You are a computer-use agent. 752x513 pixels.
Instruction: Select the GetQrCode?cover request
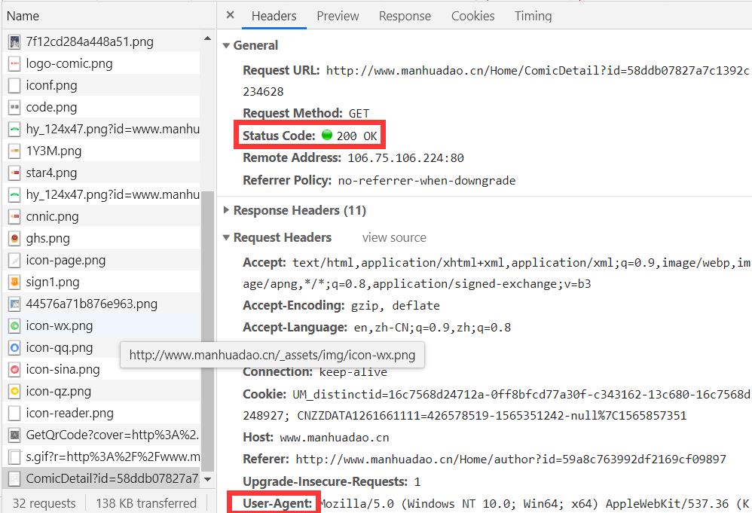tap(101, 435)
